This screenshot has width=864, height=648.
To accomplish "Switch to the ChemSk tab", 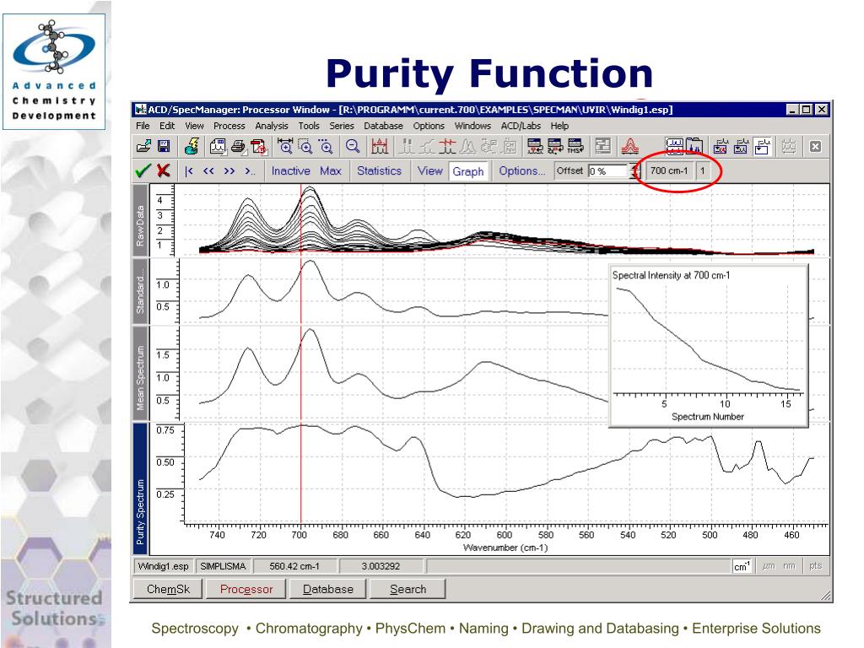I will (168, 589).
